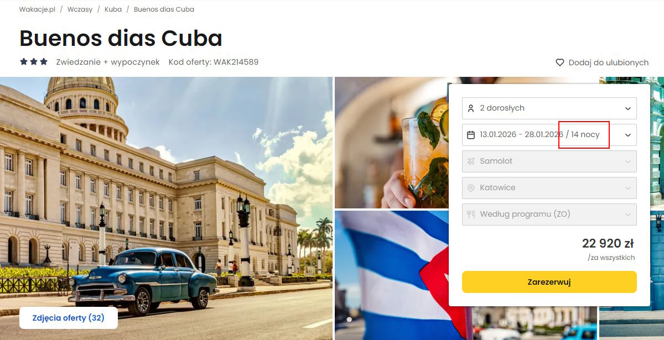664x340 pixels.
Task: Open the Katowice departure dropdown
Action: 549,188
